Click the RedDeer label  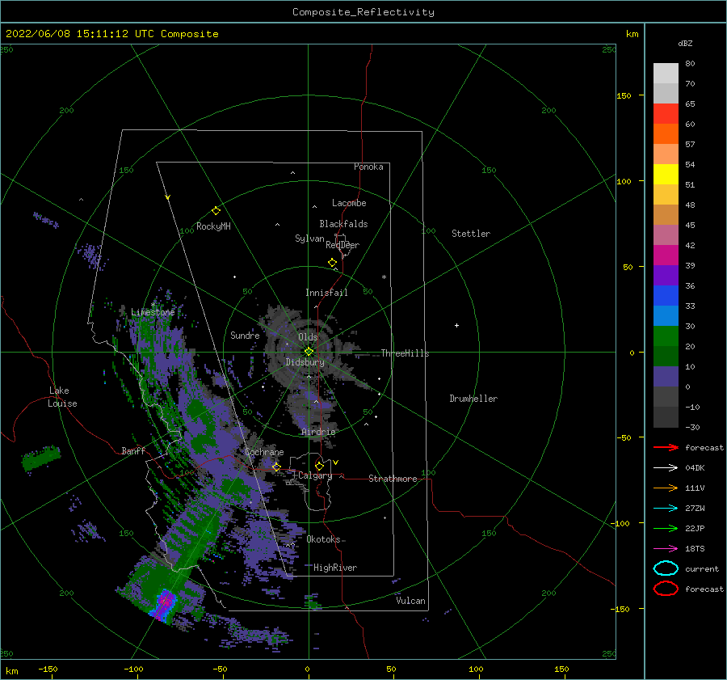pyautogui.click(x=342, y=245)
